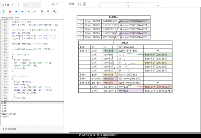Collapse the arr array triangle
Image resolution: width=201 pixels, height=138 pixels.
tap(158, 51)
